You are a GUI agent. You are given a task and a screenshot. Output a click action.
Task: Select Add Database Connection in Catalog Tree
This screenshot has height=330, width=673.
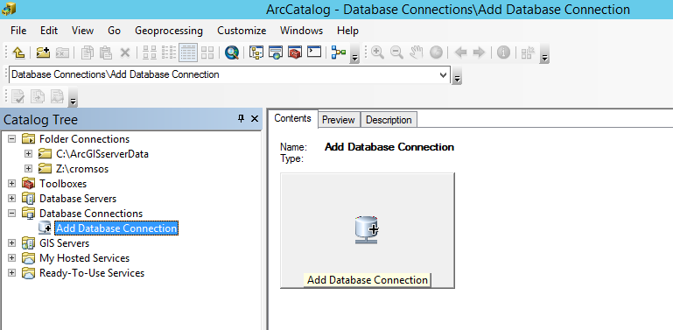tap(116, 228)
